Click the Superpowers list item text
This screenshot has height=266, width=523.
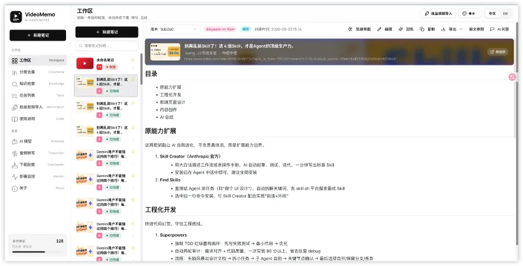(x=173, y=235)
